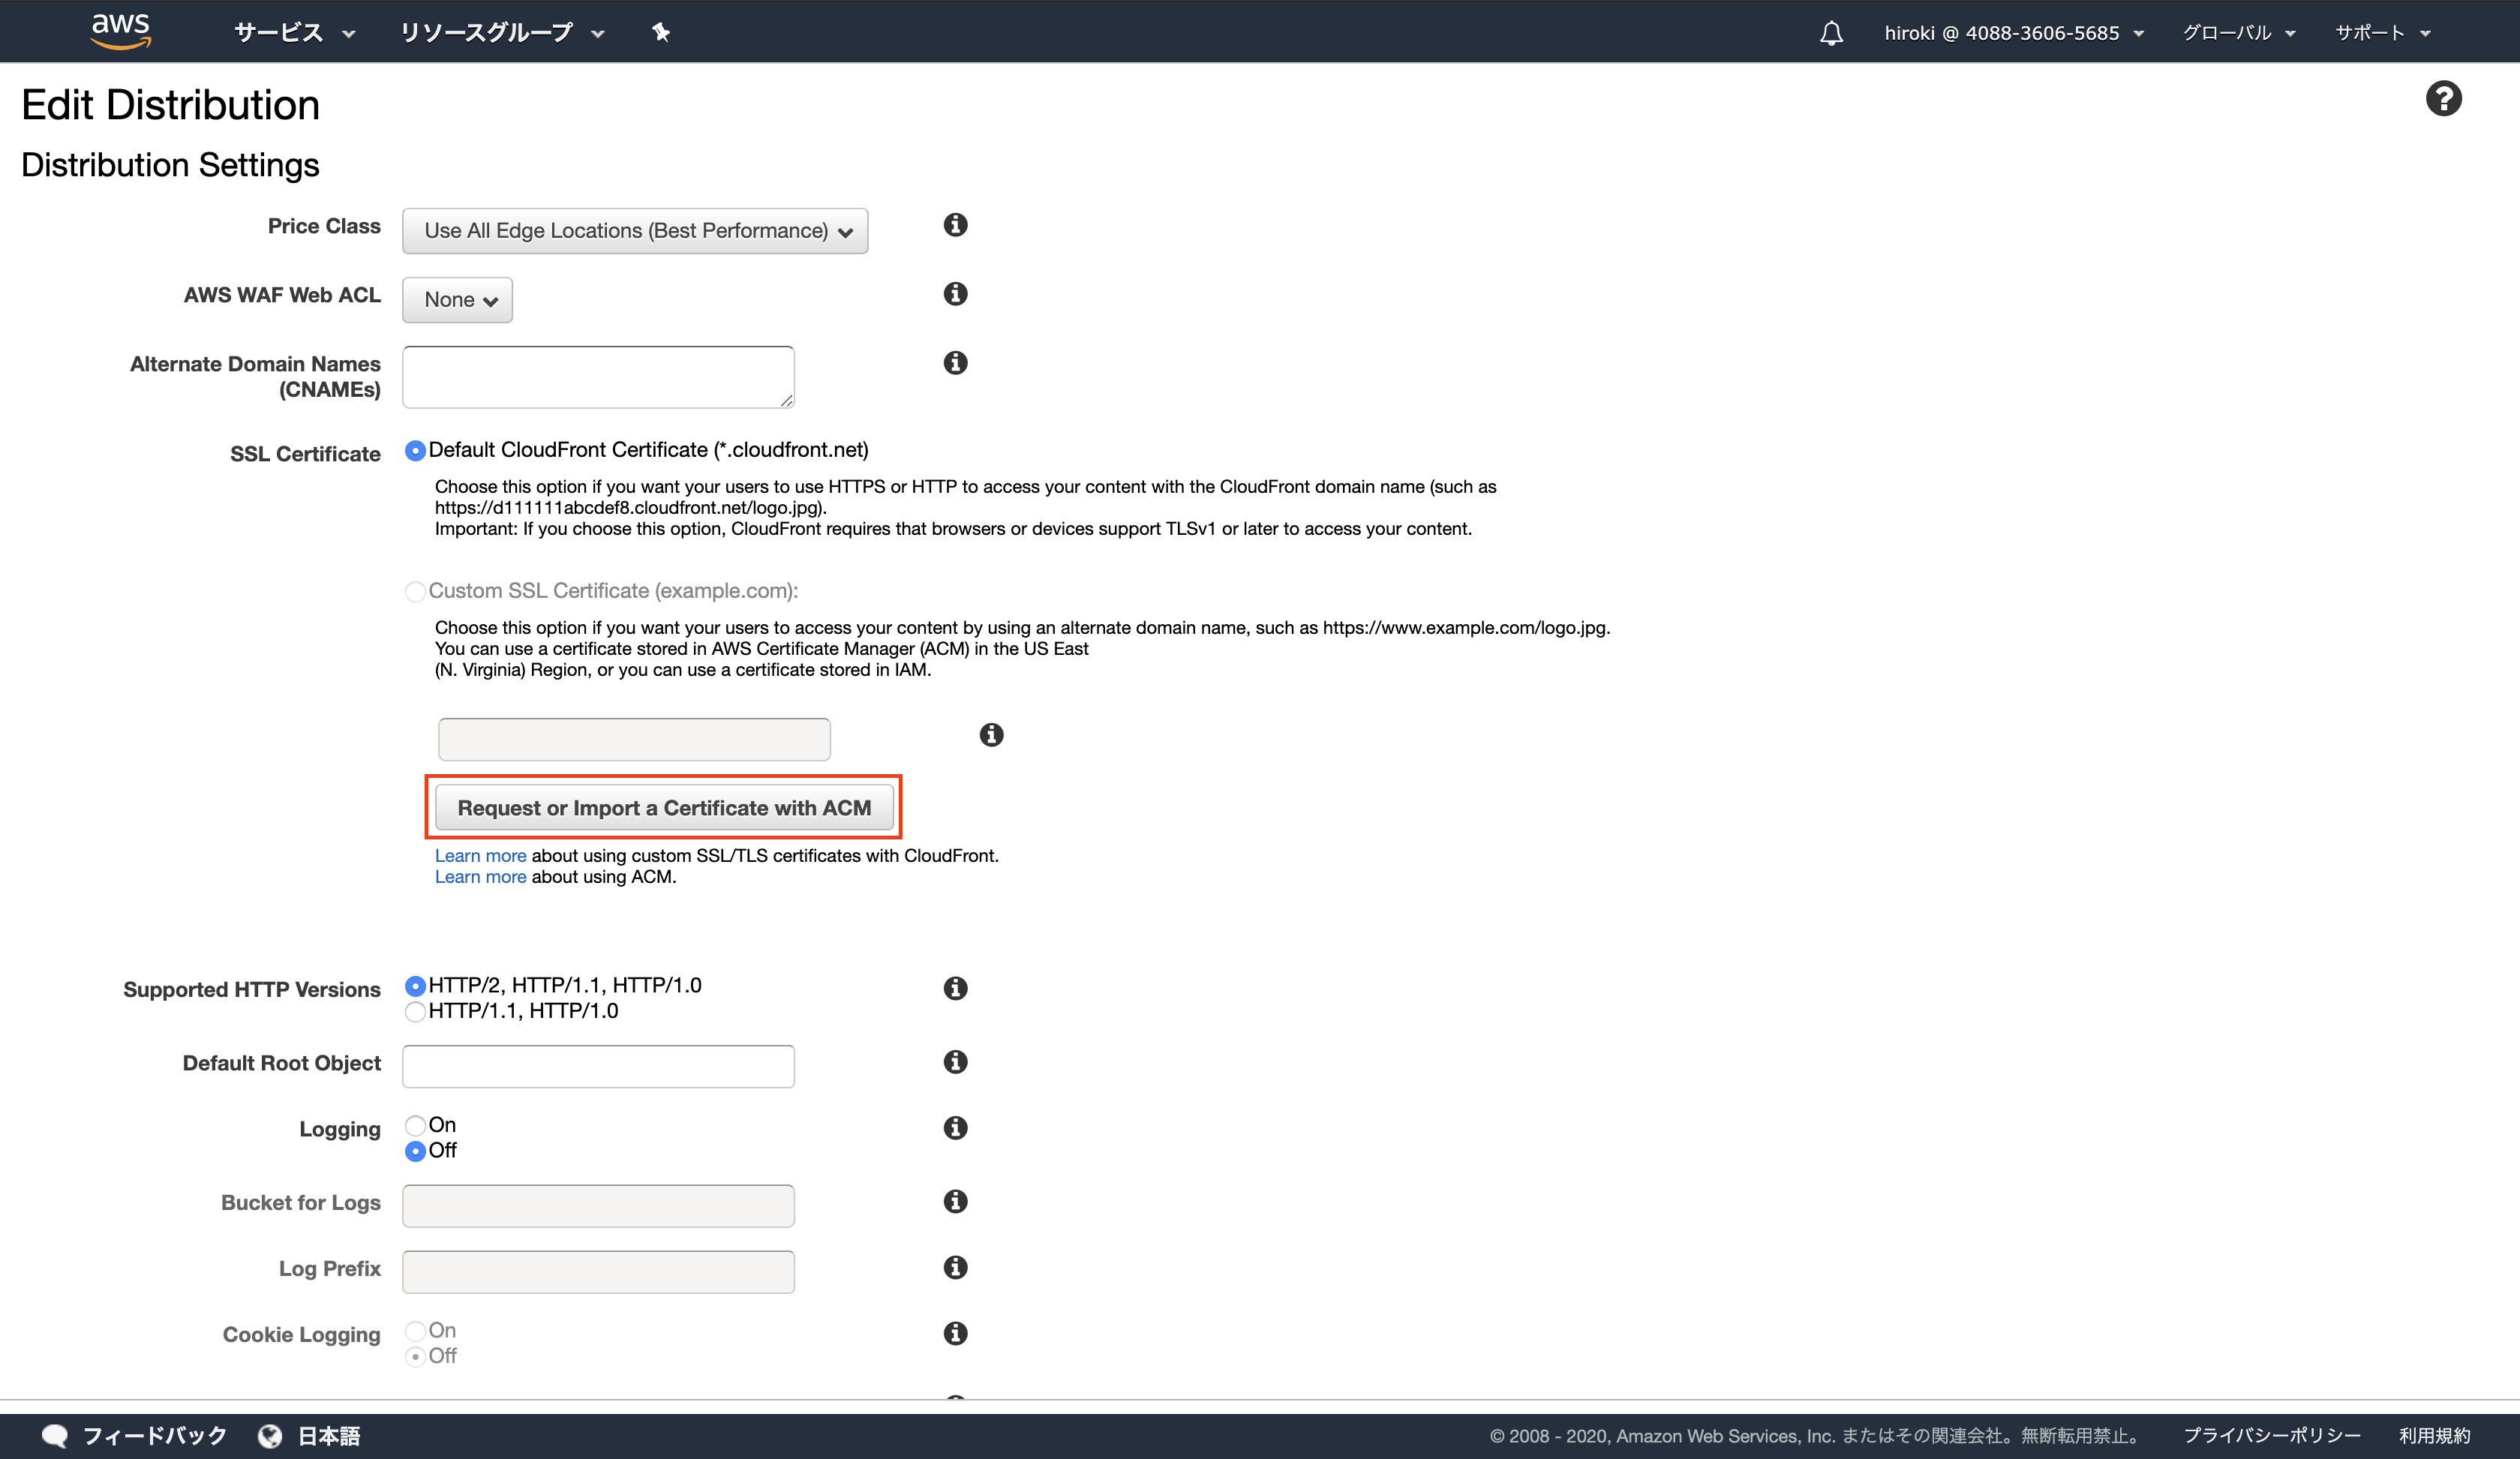Click the pin shortcut icon in navbar
This screenshot has height=1459, width=2520.
pos(660,32)
